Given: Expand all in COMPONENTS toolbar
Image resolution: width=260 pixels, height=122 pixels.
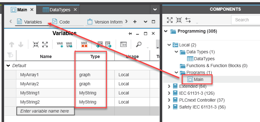Looking at the screenshot, I should click(170, 20).
